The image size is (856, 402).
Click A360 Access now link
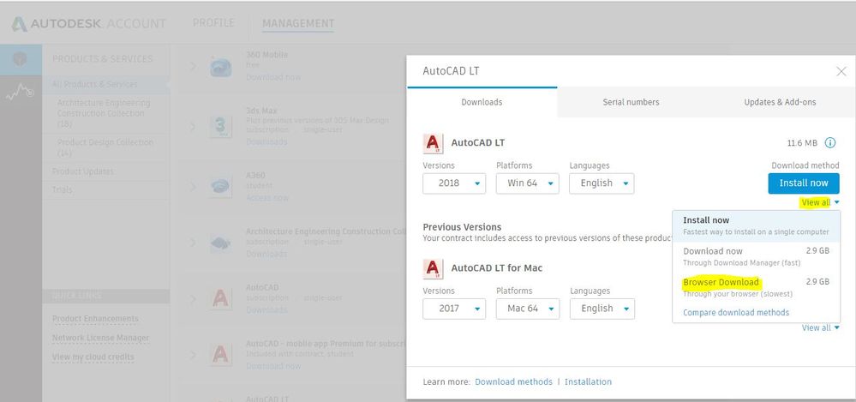(x=267, y=198)
